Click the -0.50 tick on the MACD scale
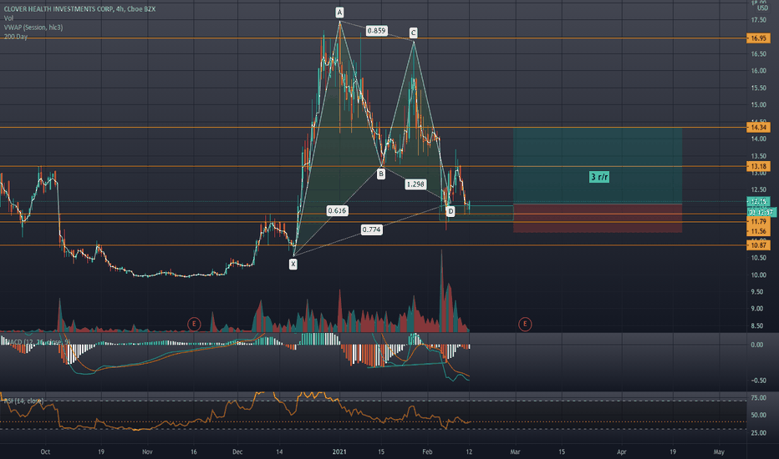This screenshot has height=459, width=779. pos(758,381)
